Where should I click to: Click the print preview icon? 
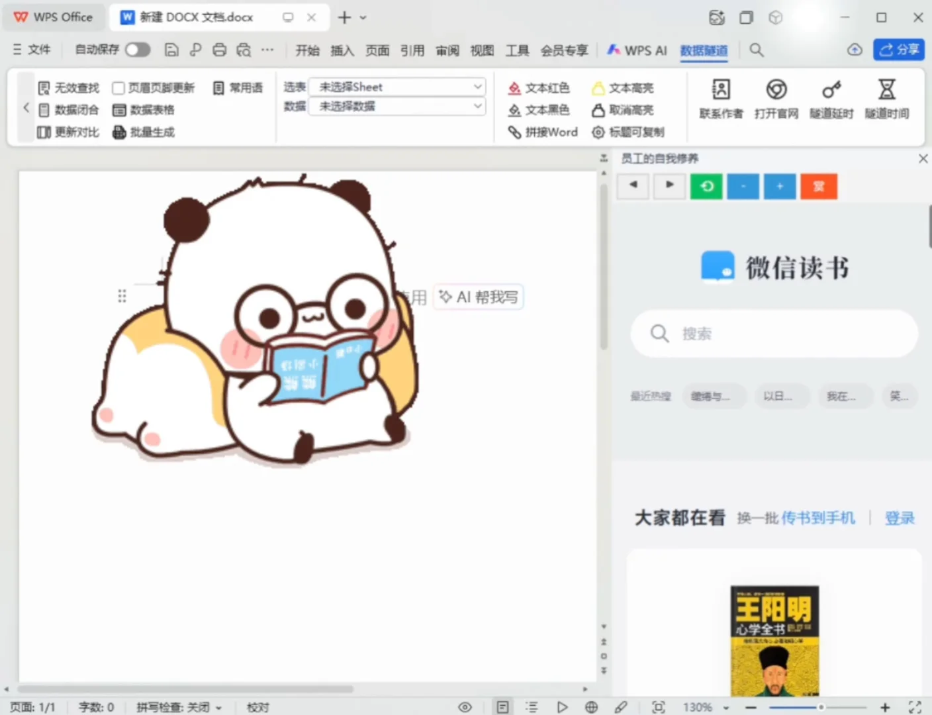point(244,50)
